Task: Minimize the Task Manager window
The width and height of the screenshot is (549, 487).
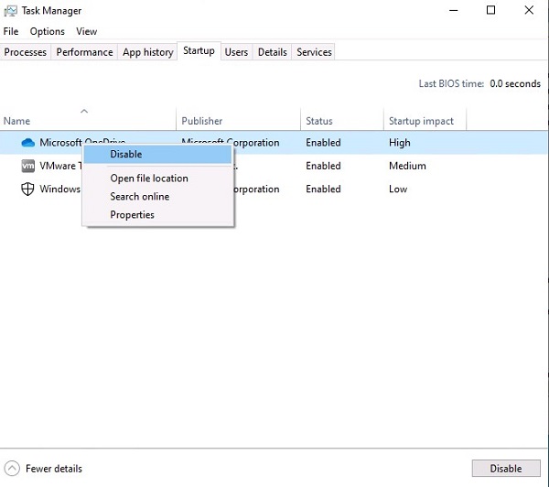Action: (454, 10)
